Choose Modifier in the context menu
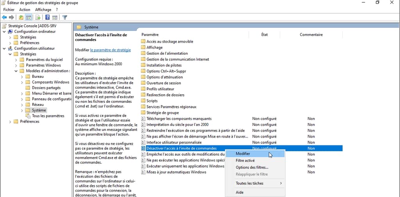 click(x=243, y=154)
